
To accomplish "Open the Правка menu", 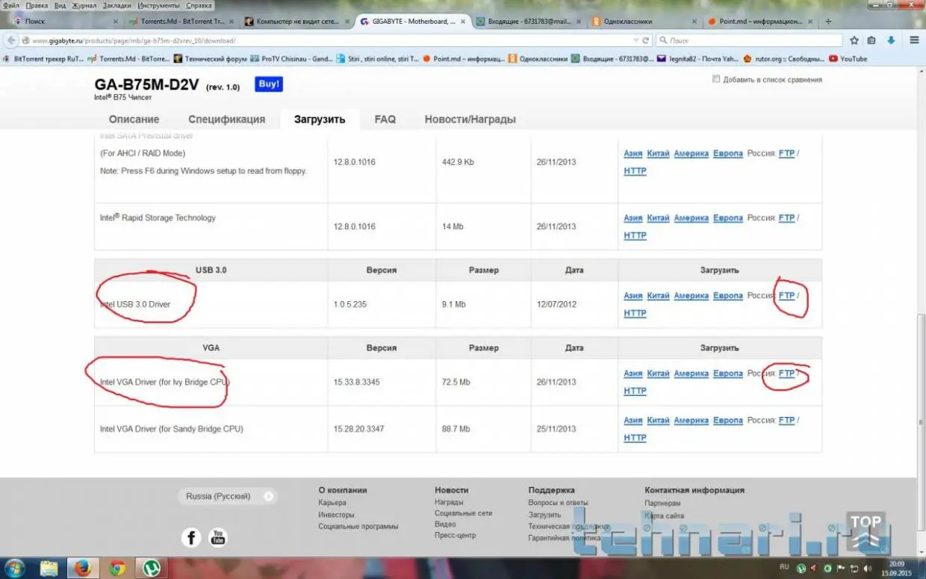I will click(x=37, y=5).
